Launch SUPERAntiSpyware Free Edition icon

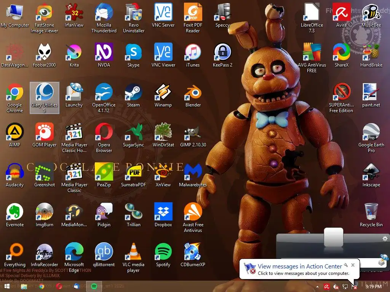[341, 98]
